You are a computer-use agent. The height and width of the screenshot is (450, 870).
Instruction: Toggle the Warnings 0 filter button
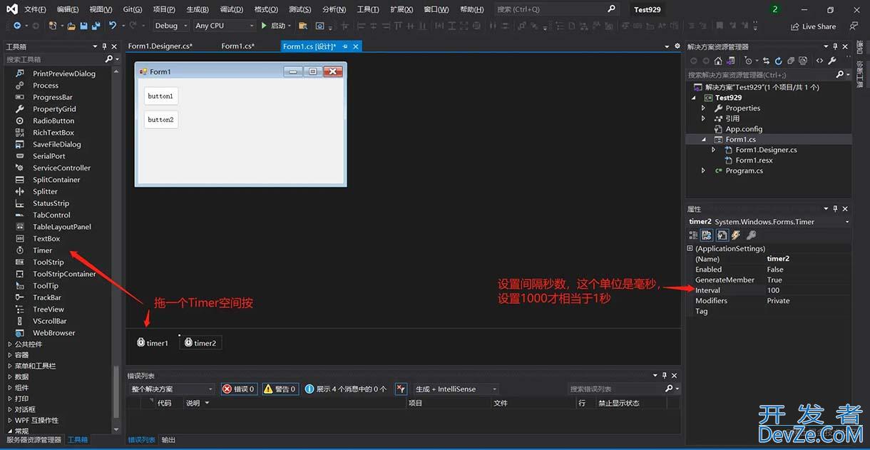(x=280, y=389)
